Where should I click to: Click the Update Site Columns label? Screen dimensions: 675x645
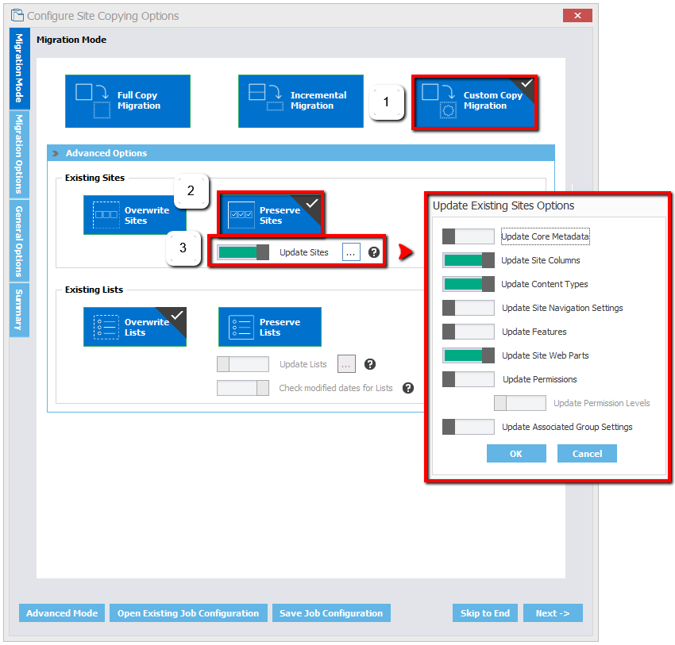coord(541,260)
